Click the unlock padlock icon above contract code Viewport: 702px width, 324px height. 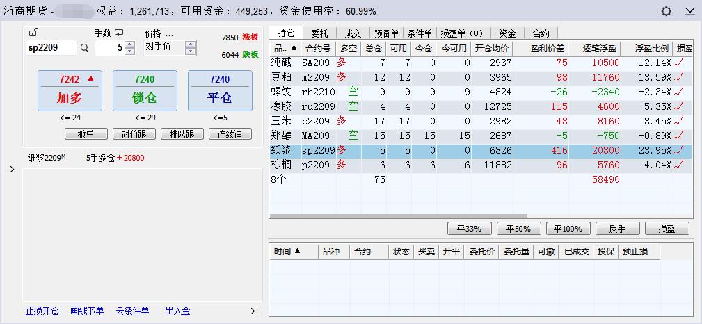point(33,33)
